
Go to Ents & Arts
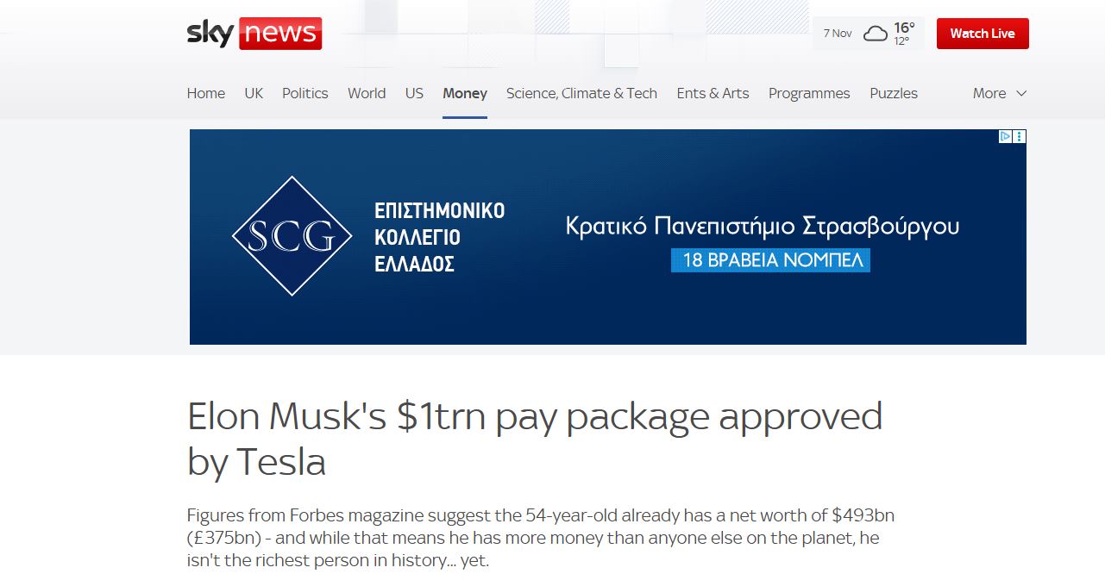click(713, 93)
